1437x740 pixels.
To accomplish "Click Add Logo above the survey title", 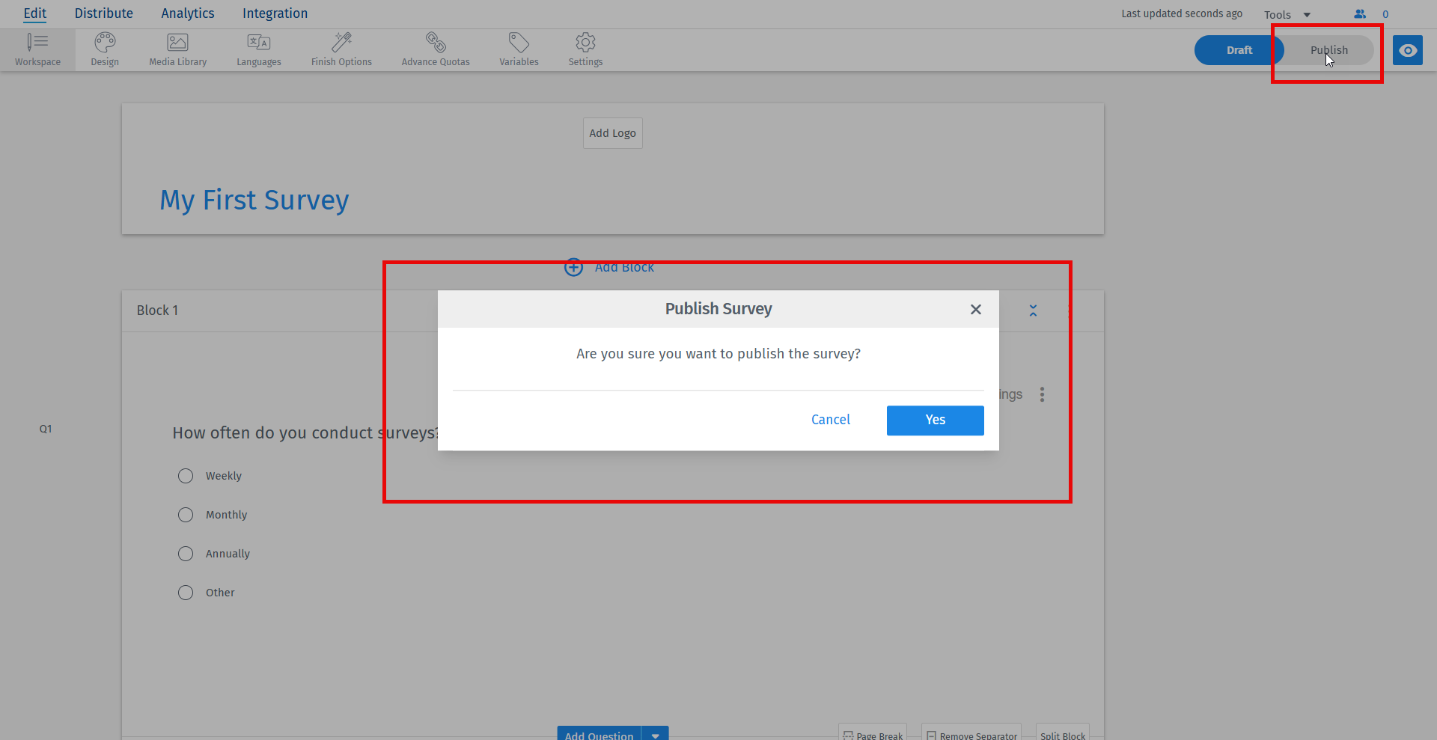I will pyautogui.click(x=612, y=132).
